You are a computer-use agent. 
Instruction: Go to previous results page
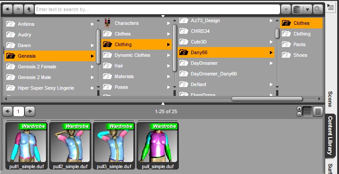[x=8, y=111]
